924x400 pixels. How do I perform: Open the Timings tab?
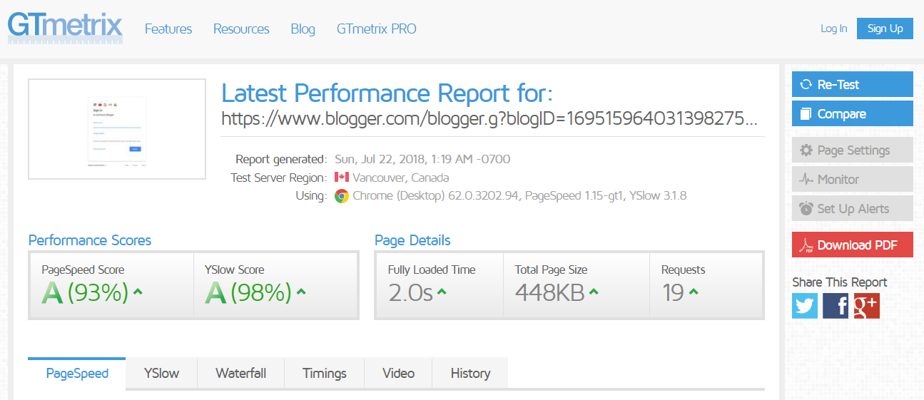coord(325,373)
